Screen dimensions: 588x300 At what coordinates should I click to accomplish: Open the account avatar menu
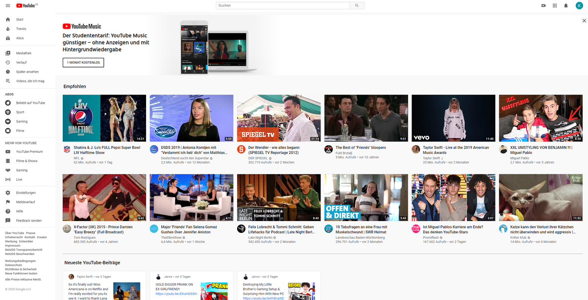579,5
